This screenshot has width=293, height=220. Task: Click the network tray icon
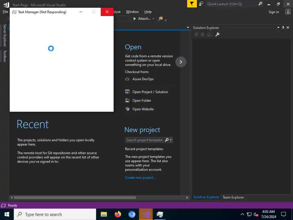tap(249, 214)
